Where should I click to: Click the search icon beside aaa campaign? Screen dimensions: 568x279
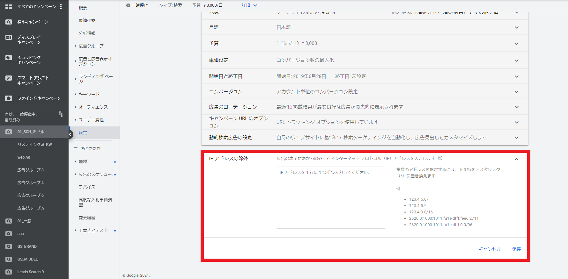pyautogui.click(x=9, y=234)
